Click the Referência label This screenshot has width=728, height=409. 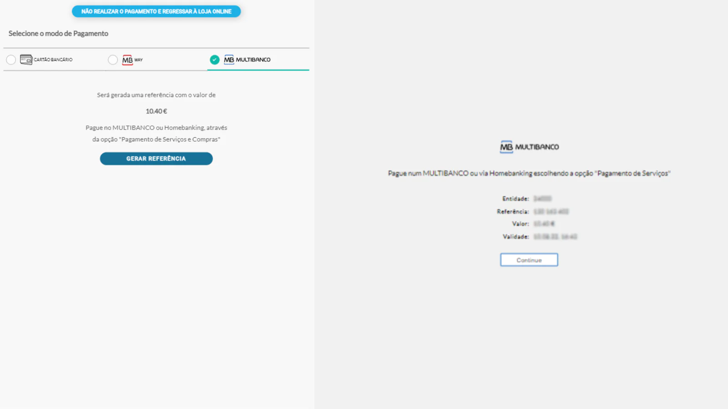click(513, 211)
